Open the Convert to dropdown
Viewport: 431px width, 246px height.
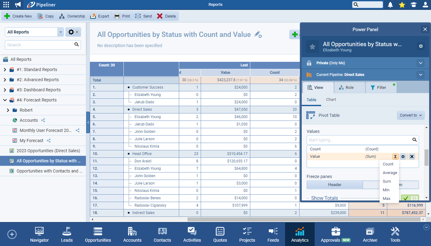click(x=411, y=115)
